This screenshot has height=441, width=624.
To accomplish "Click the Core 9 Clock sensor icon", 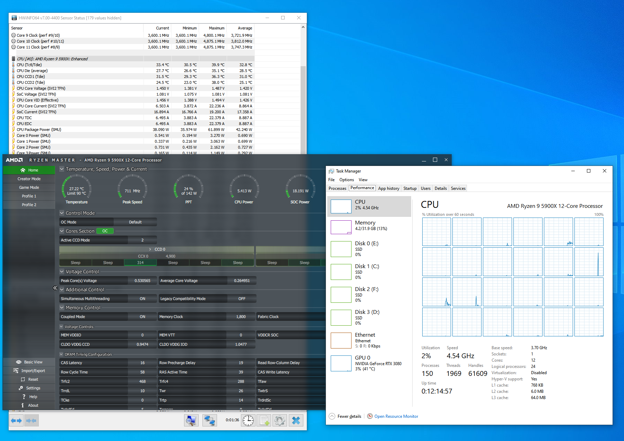I will click(x=14, y=35).
